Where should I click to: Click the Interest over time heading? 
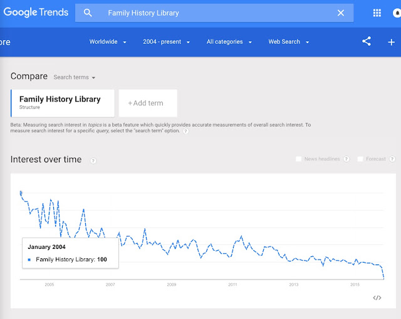point(46,159)
